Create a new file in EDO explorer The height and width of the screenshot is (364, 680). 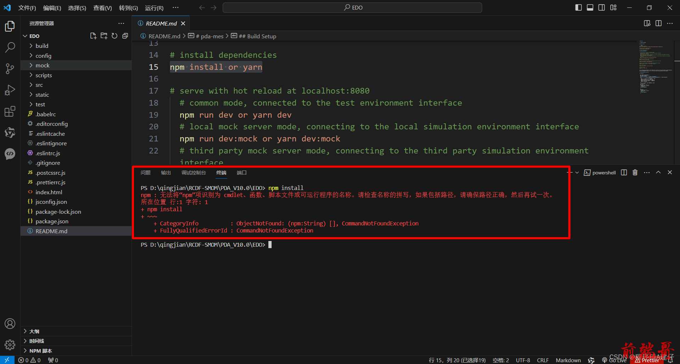point(93,36)
